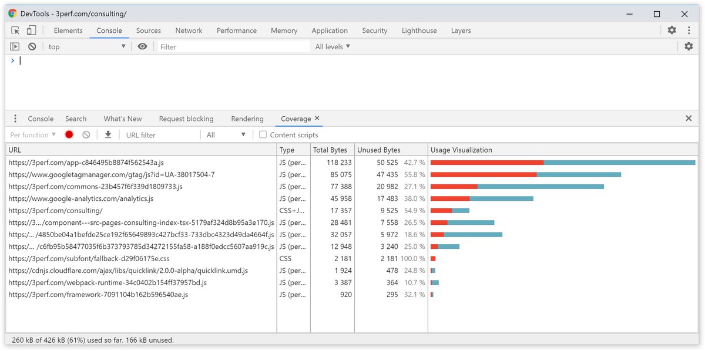
Task: Click the usage bar for app-c846495b js
Action: (x=563, y=163)
